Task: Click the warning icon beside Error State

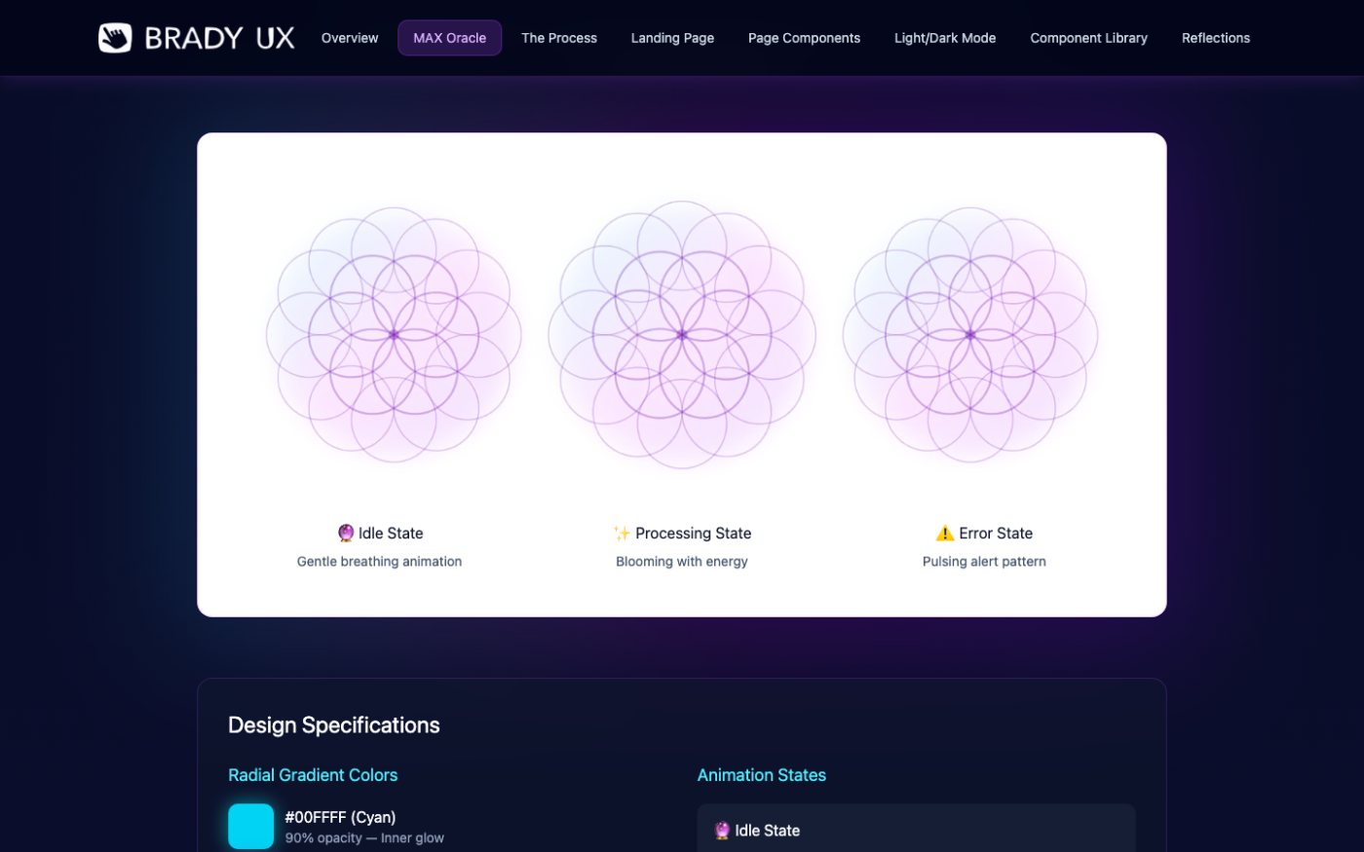Action: 945,533
